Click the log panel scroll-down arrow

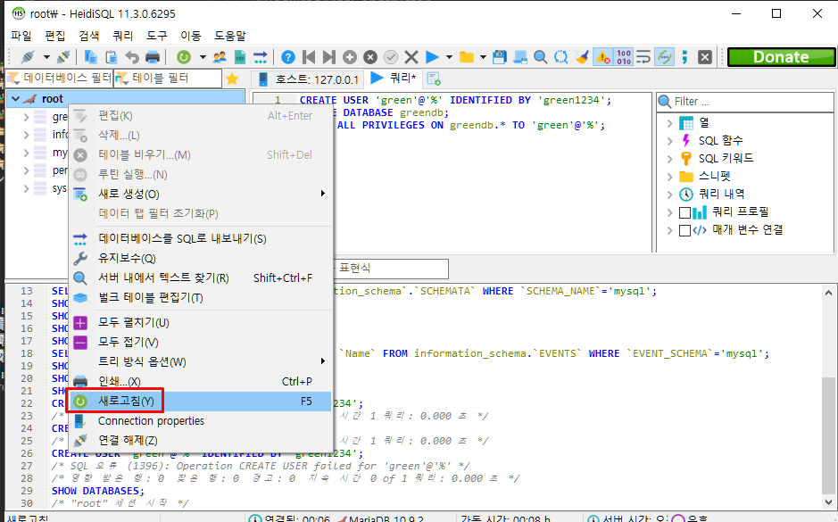click(828, 502)
